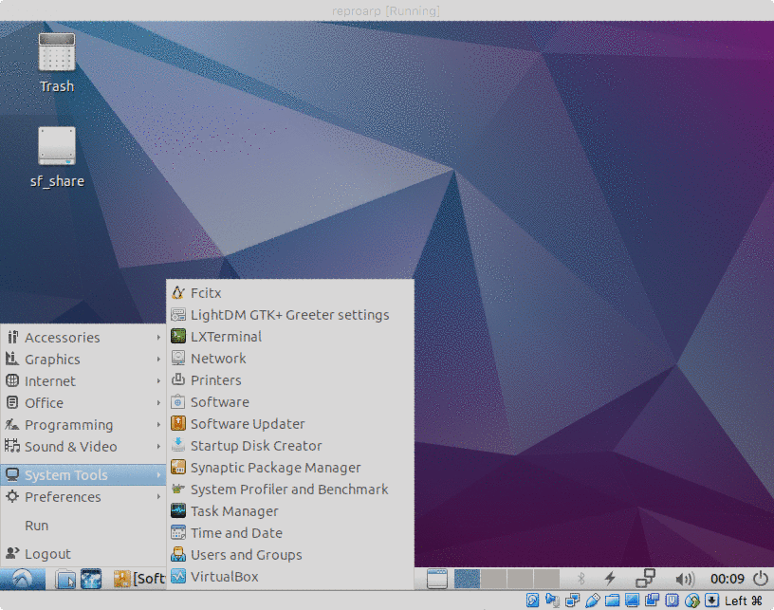Viewport: 774px width, 610px height.
Task: Expand the Graphics submenu
Action: 83,359
